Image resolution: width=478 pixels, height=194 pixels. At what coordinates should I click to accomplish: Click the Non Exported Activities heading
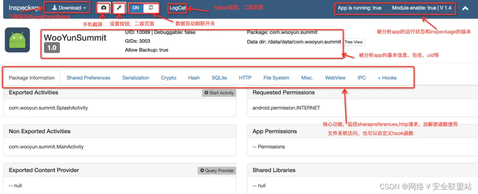tap(39, 132)
